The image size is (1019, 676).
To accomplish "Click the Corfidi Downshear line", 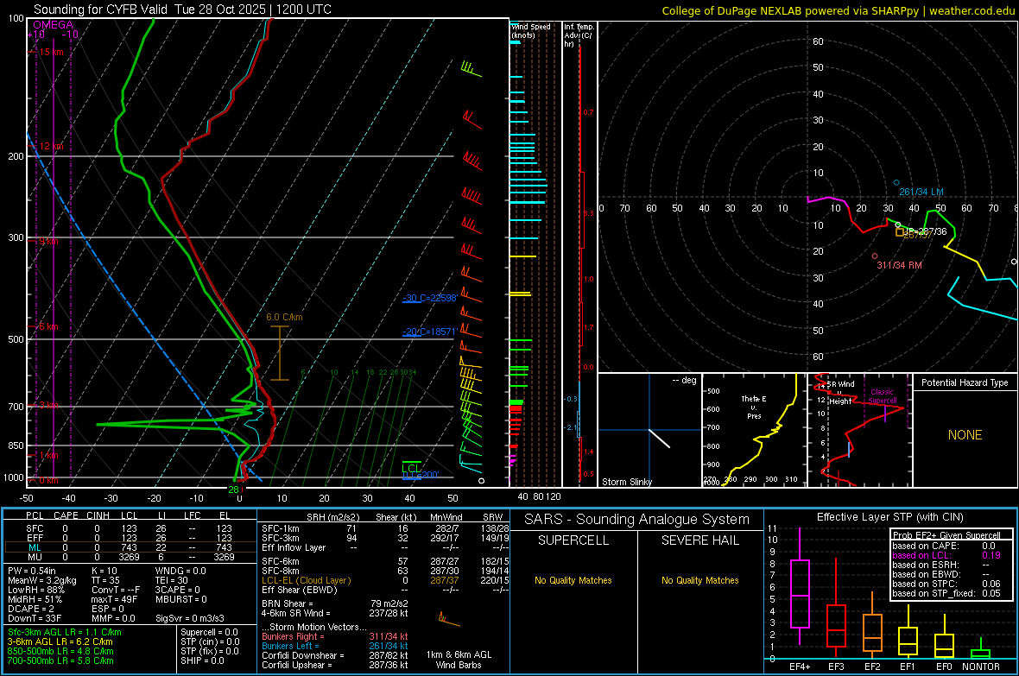I will pyautogui.click(x=335, y=656).
